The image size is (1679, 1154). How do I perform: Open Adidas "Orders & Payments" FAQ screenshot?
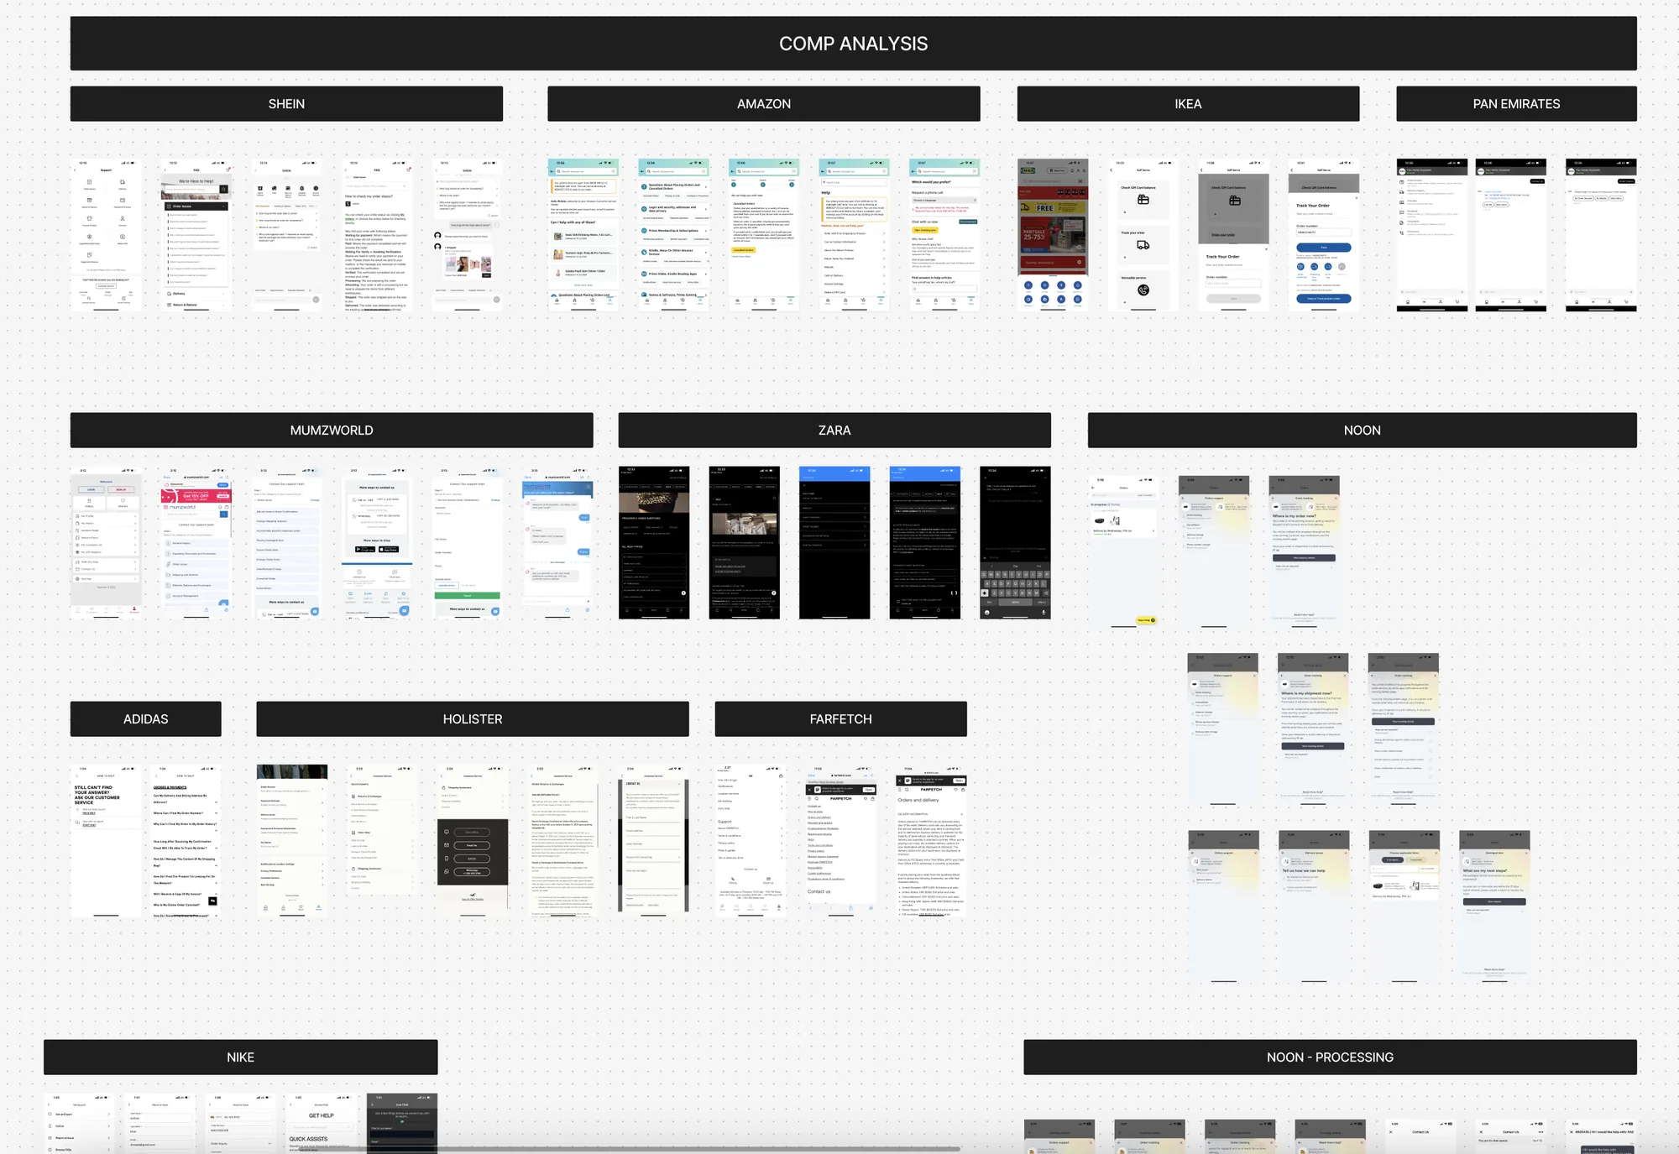pos(186,840)
